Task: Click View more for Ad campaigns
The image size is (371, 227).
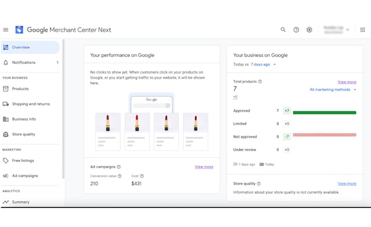Action: click(x=204, y=167)
